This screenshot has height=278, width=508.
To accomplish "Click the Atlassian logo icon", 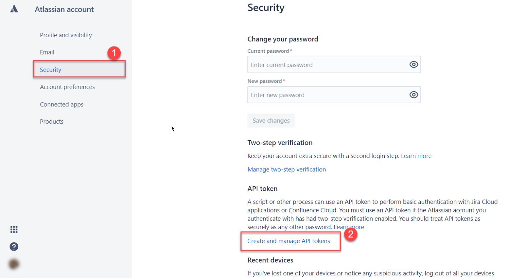I will coord(14,9).
